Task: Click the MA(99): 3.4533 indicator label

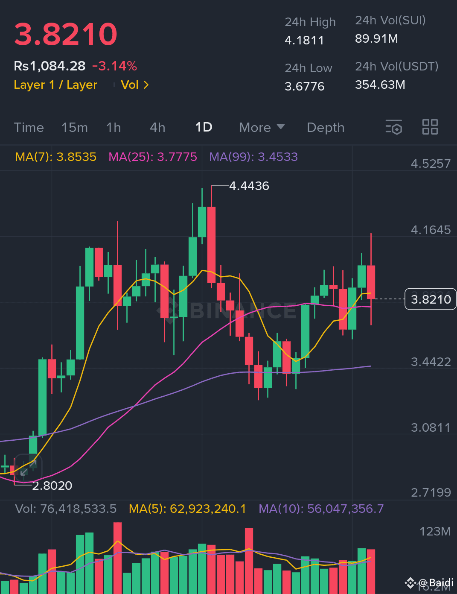Action: (253, 157)
